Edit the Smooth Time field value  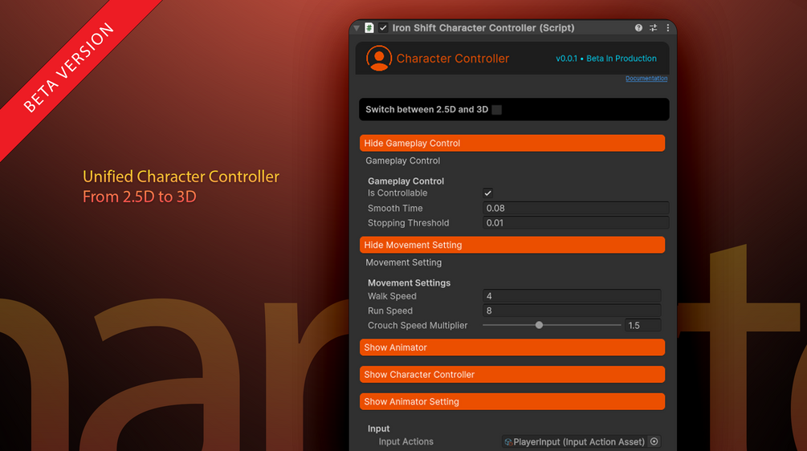576,209
